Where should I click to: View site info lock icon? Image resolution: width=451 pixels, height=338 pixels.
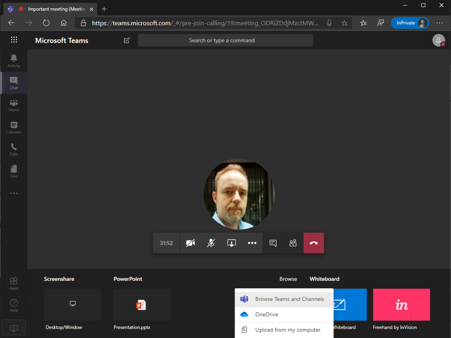pos(83,23)
